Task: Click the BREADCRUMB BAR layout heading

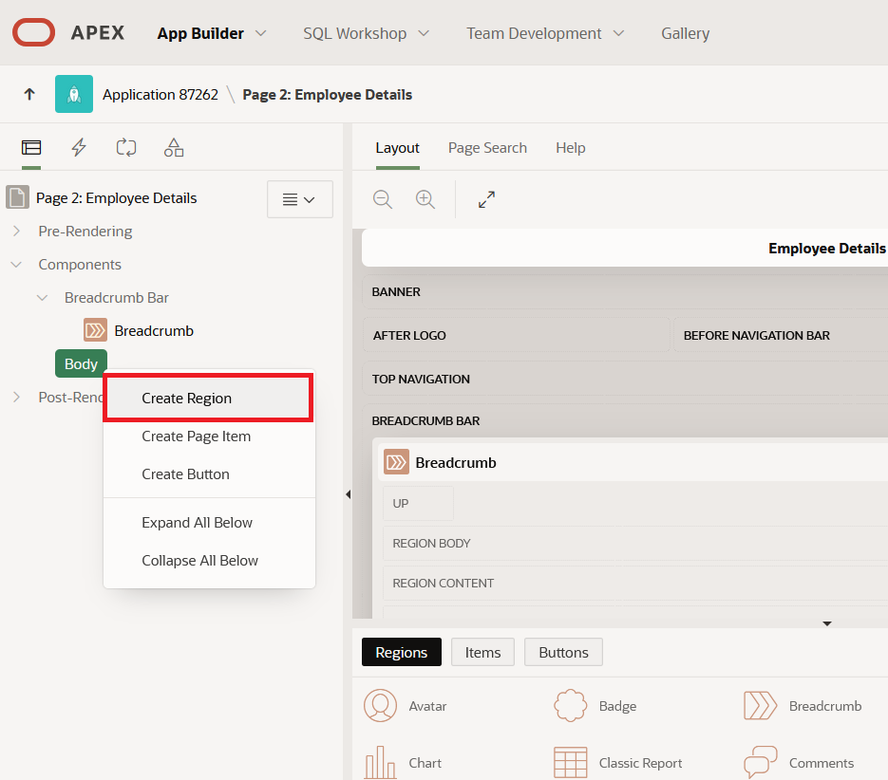Action: [x=425, y=420]
